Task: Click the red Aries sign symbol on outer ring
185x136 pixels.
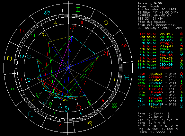Action: [x=124, y=47]
